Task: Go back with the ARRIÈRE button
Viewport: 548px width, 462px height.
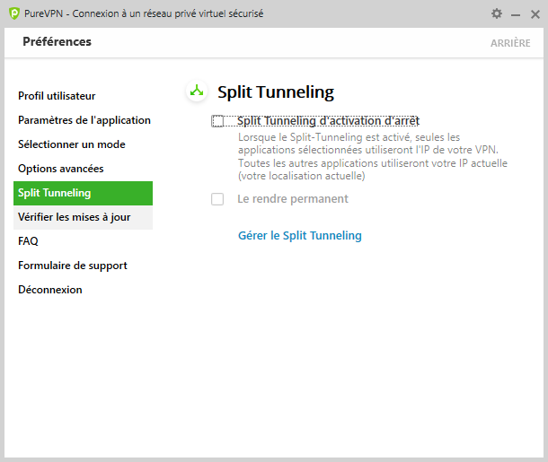Action: pyautogui.click(x=510, y=43)
